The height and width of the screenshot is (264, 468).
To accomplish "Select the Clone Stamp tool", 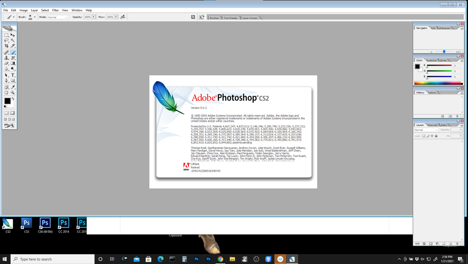I will pyautogui.click(x=6, y=58).
